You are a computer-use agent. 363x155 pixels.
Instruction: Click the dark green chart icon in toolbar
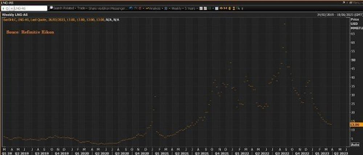[209, 8]
